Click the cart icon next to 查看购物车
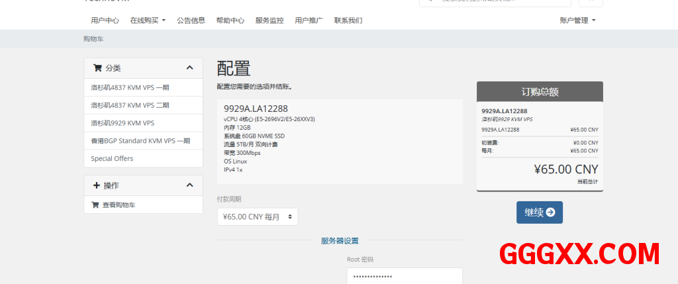Viewport: 678px width, 284px height. (95, 205)
